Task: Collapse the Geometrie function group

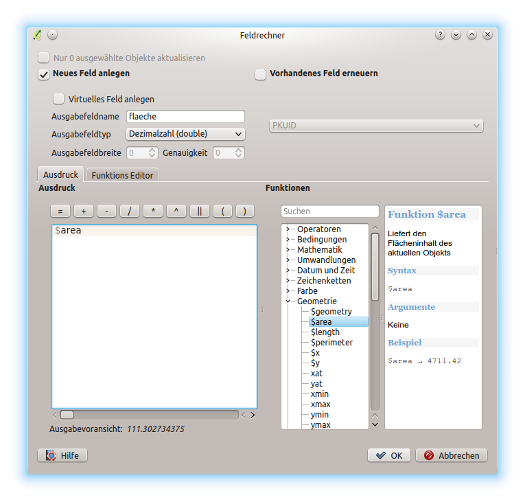Action: 288,301
